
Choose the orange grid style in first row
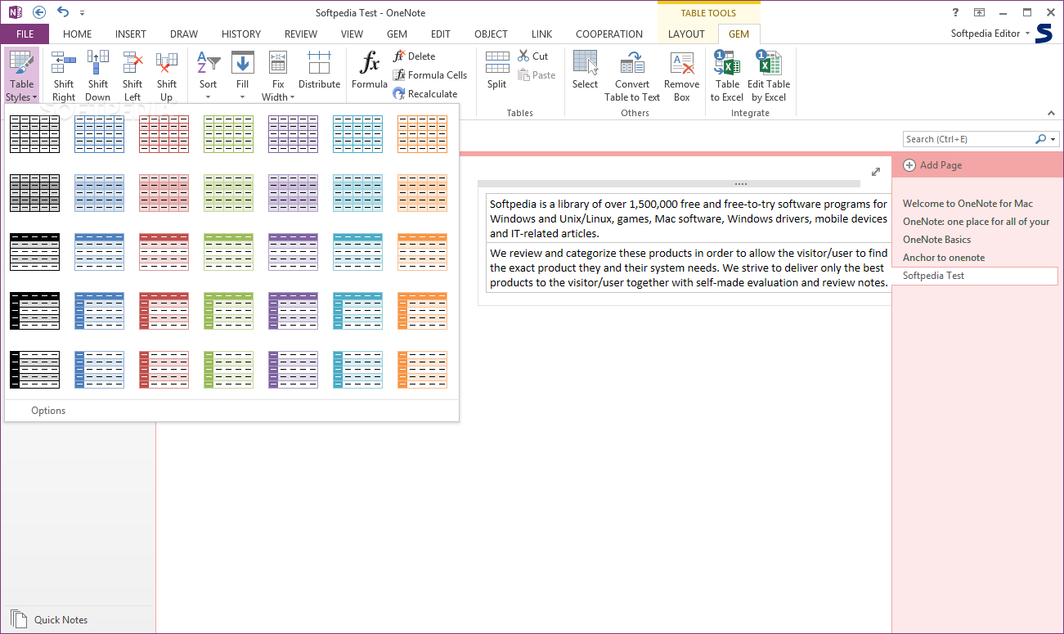coord(422,134)
